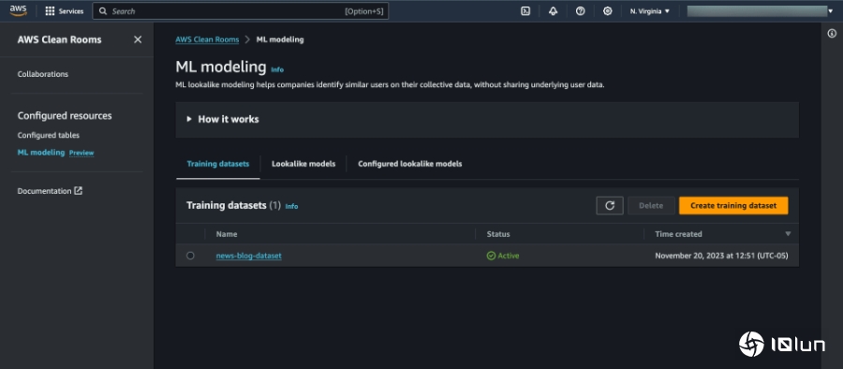Click Create training dataset button
Viewport: 843px width, 369px height.
[x=733, y=205]
